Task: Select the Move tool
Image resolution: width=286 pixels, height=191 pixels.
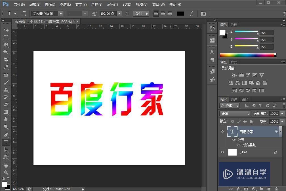Action: 6,30
